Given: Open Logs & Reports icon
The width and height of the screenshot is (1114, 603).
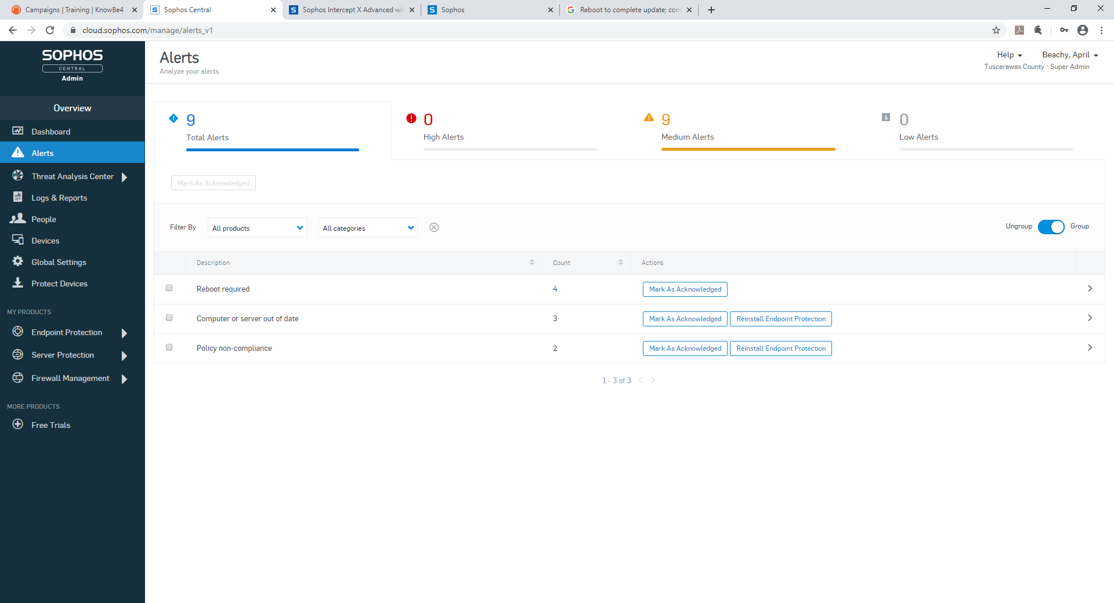Looking at the screenshot, I should [x=18, y=197].
